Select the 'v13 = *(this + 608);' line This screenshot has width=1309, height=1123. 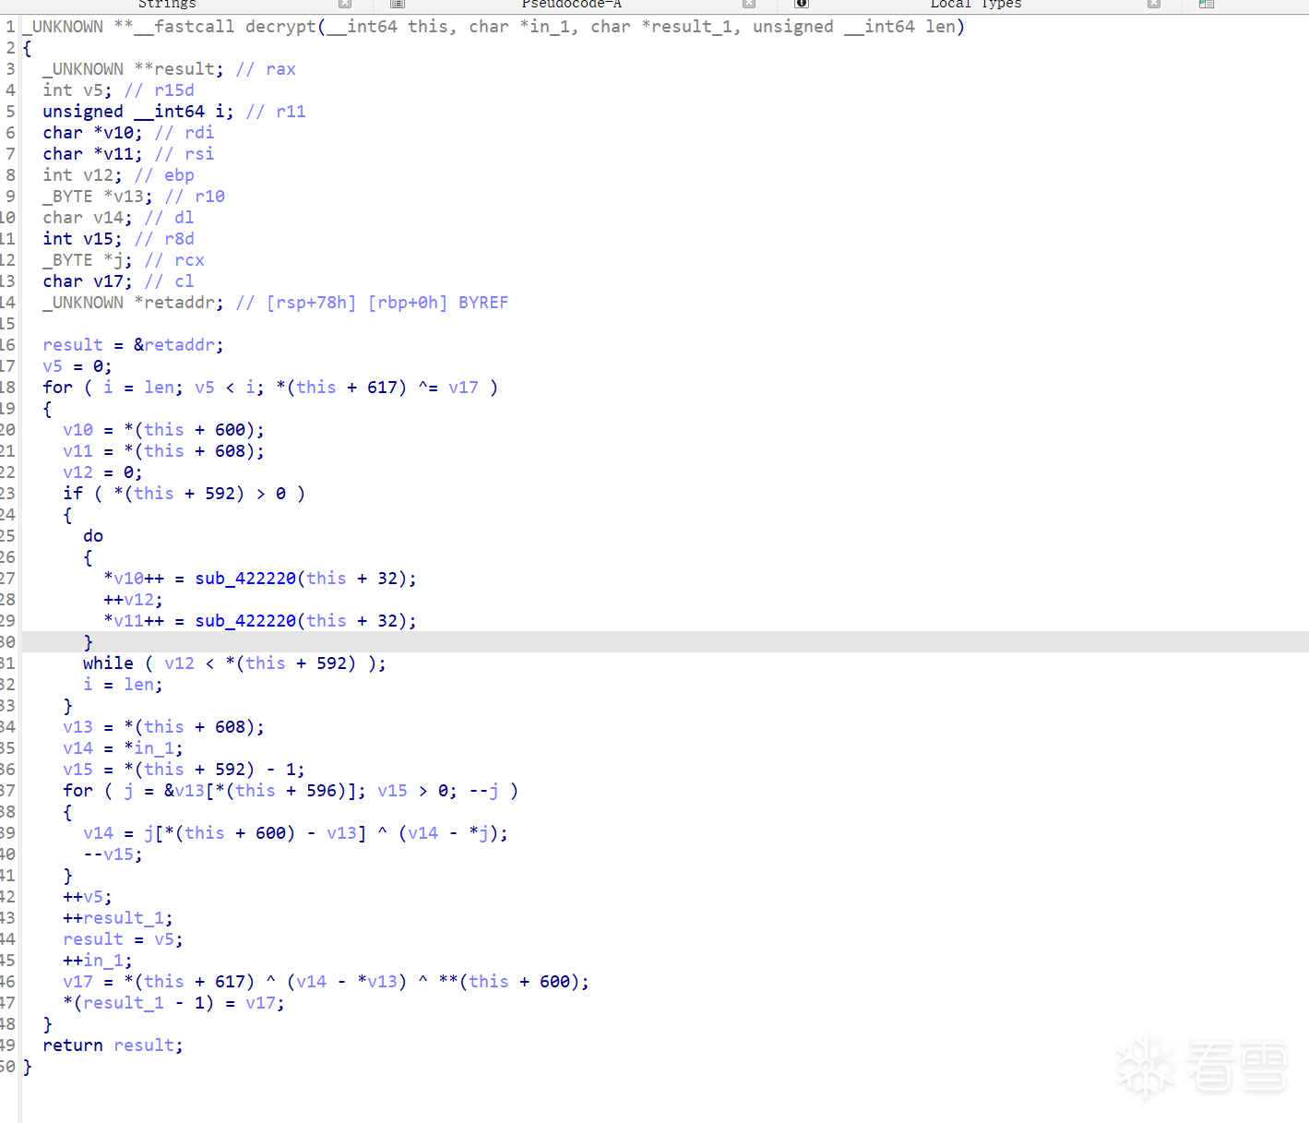(163, 727)
